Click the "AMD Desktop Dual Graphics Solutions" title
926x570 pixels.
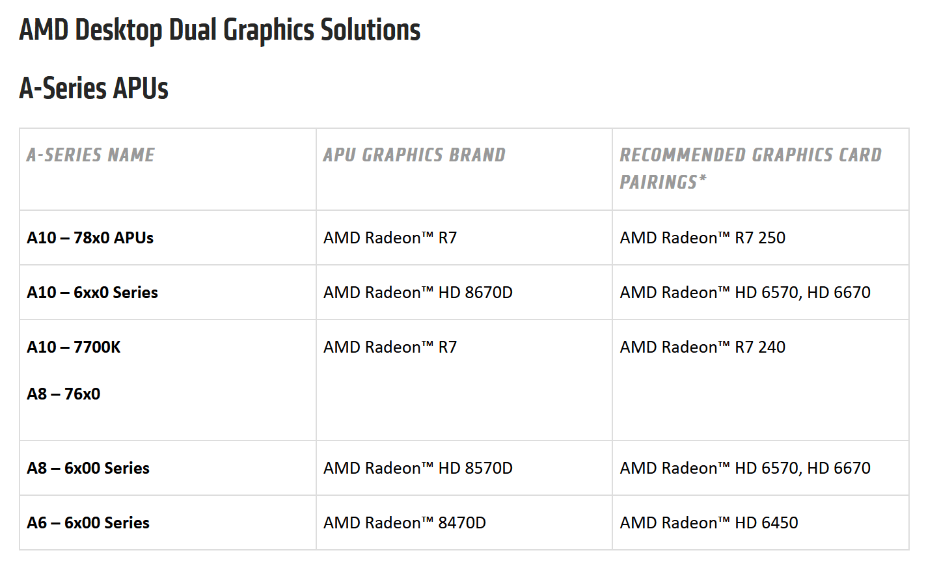[x=219, y=30]
